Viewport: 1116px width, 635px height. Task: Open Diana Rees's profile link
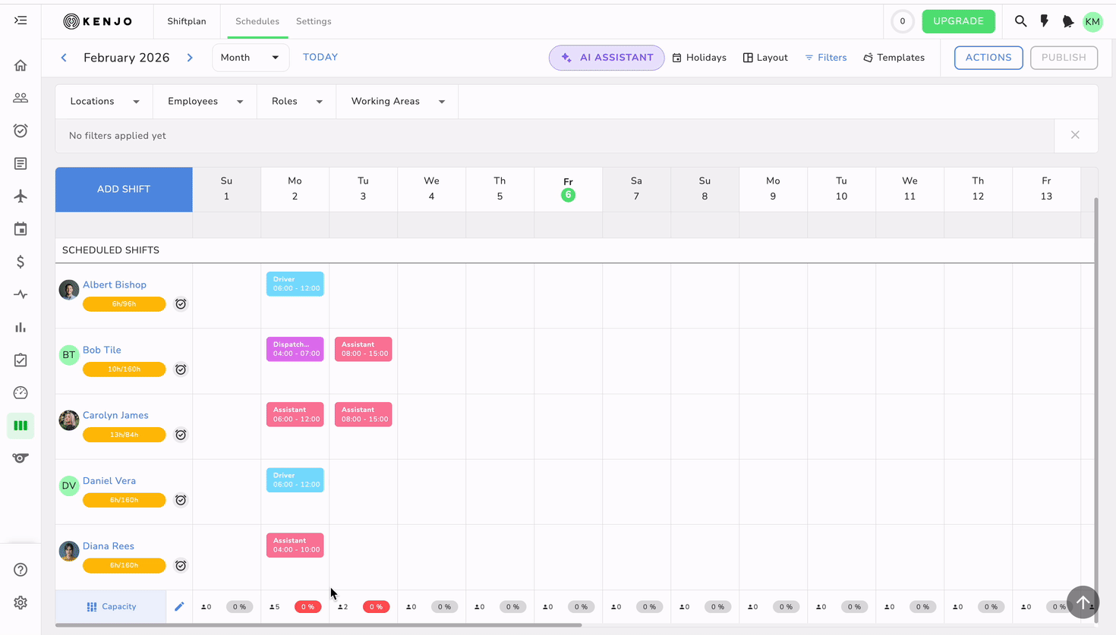coord(109,546)
